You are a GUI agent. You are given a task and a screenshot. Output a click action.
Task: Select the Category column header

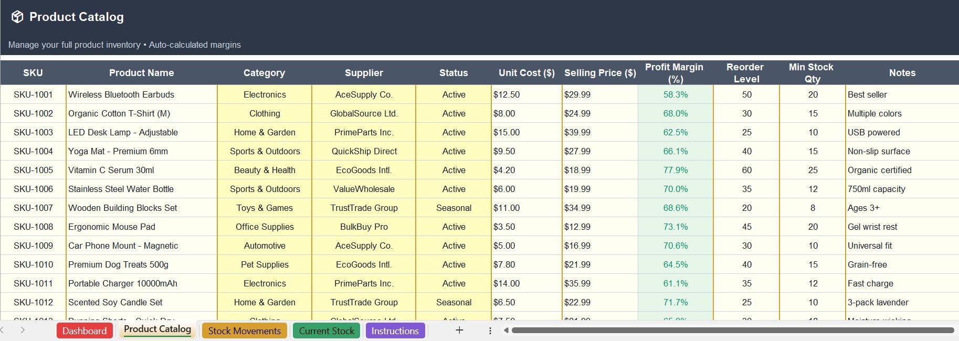click(x=264, y=72)
